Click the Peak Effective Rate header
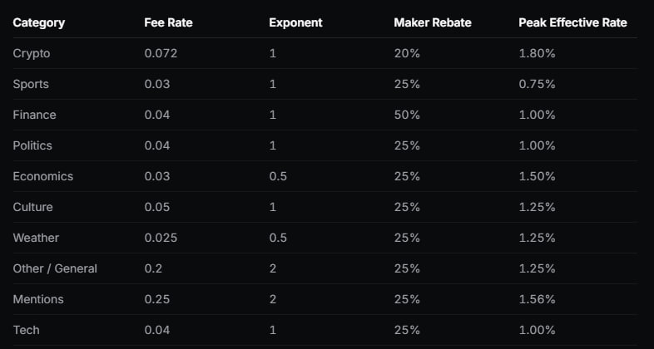Viewport: 654px width, 349px height. [572, 22]
